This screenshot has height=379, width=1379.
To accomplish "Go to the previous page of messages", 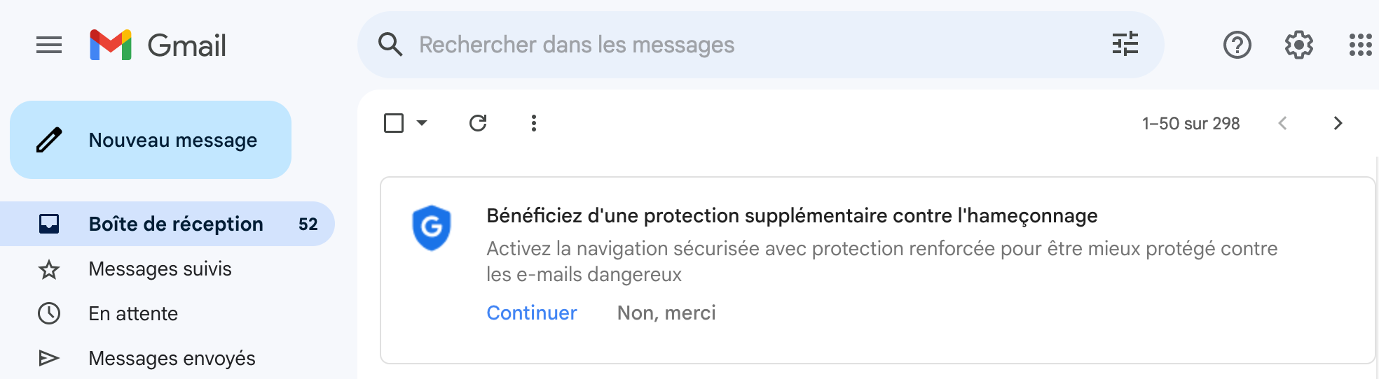I will [x=1282, y=124].
